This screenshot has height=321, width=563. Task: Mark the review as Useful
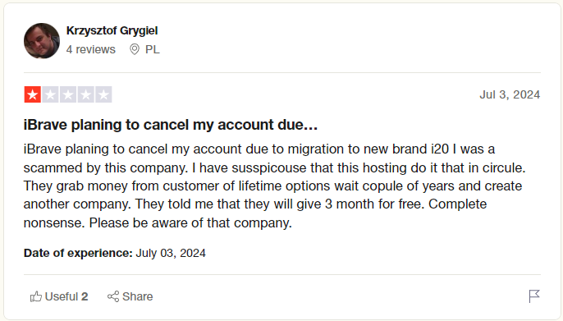pos(59,296)
